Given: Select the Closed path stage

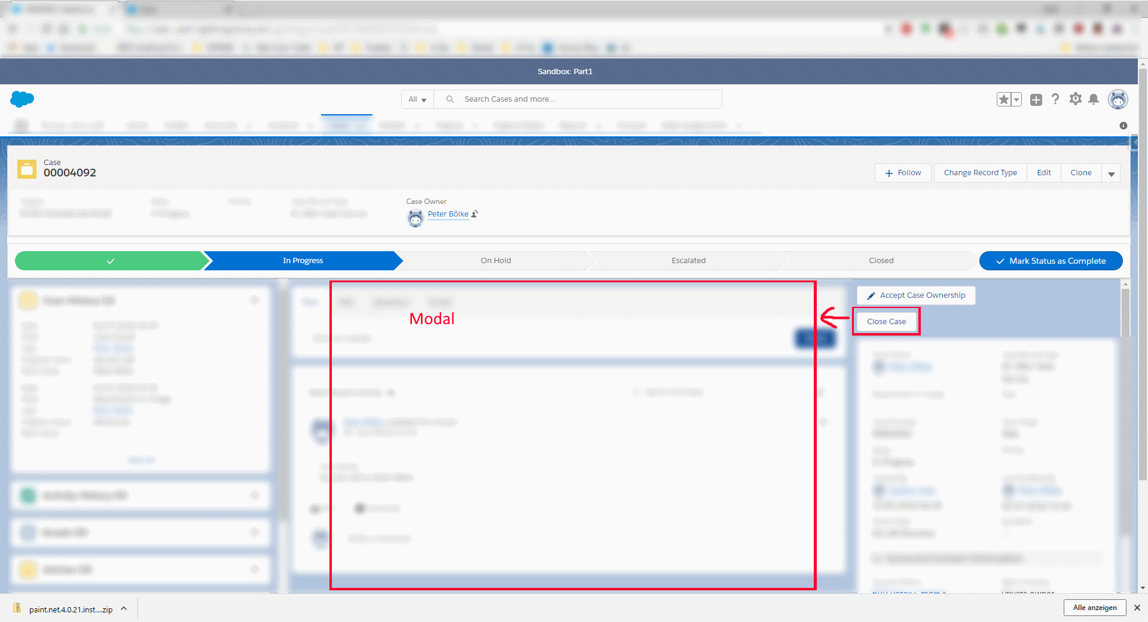Looking at the screenshot, I should coord(881,261).
